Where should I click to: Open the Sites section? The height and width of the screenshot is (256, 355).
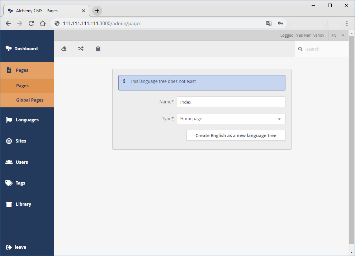pos(21,141)
